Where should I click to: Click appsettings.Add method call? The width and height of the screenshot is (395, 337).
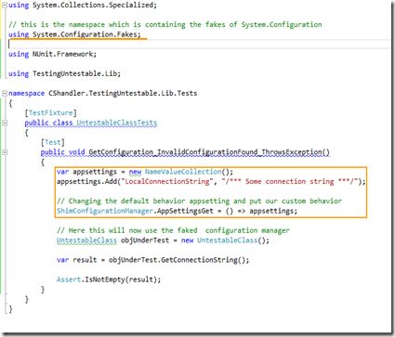click(86, 181)
